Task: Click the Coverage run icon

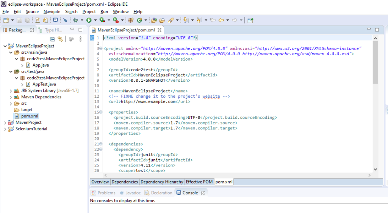Action: click(x=102, y=20)
